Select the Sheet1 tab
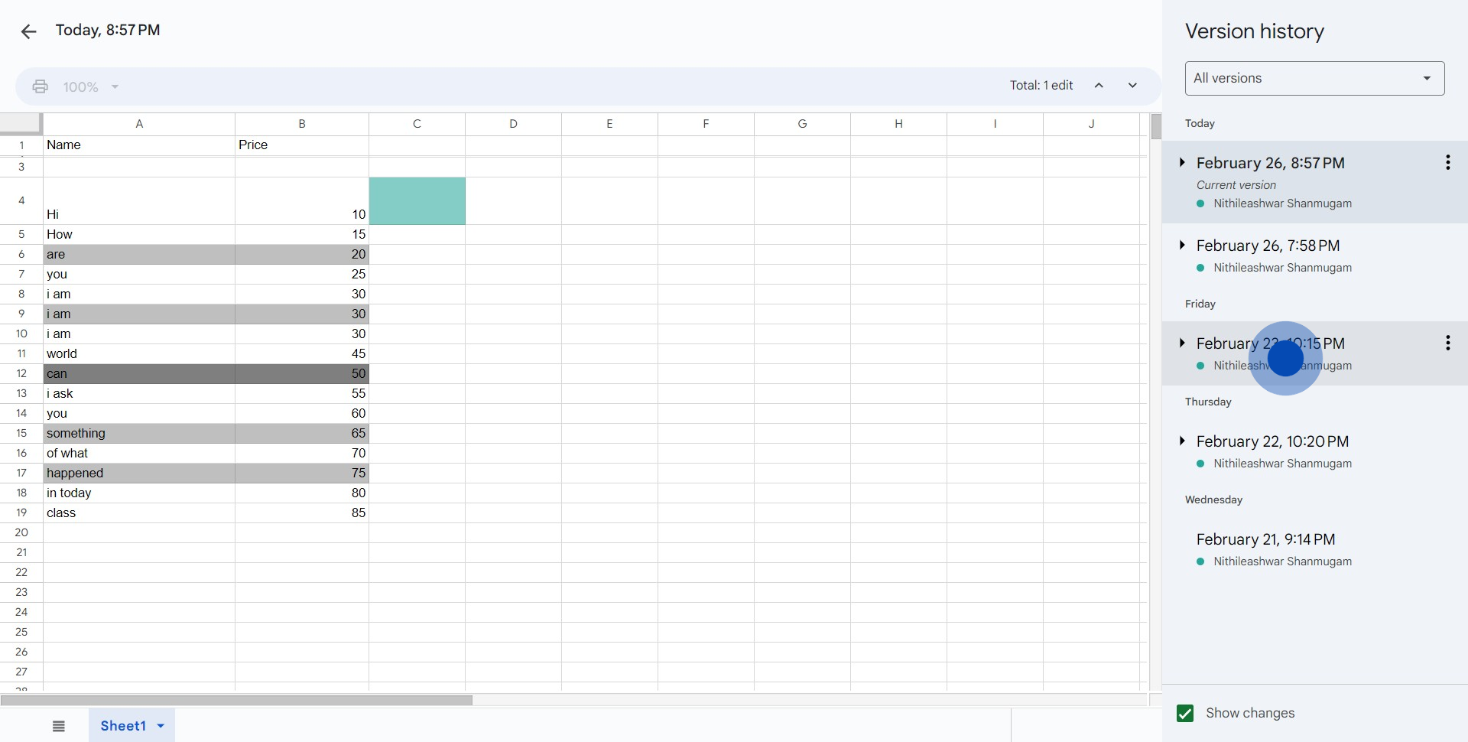 [122, 726]
